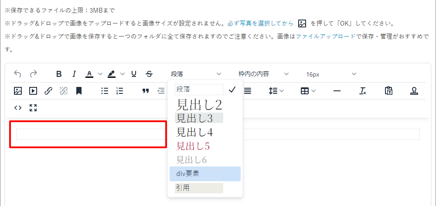This screenshot has width=436, height=206.
Task: Select 見出し6 heading format
Action: point(205,159)
